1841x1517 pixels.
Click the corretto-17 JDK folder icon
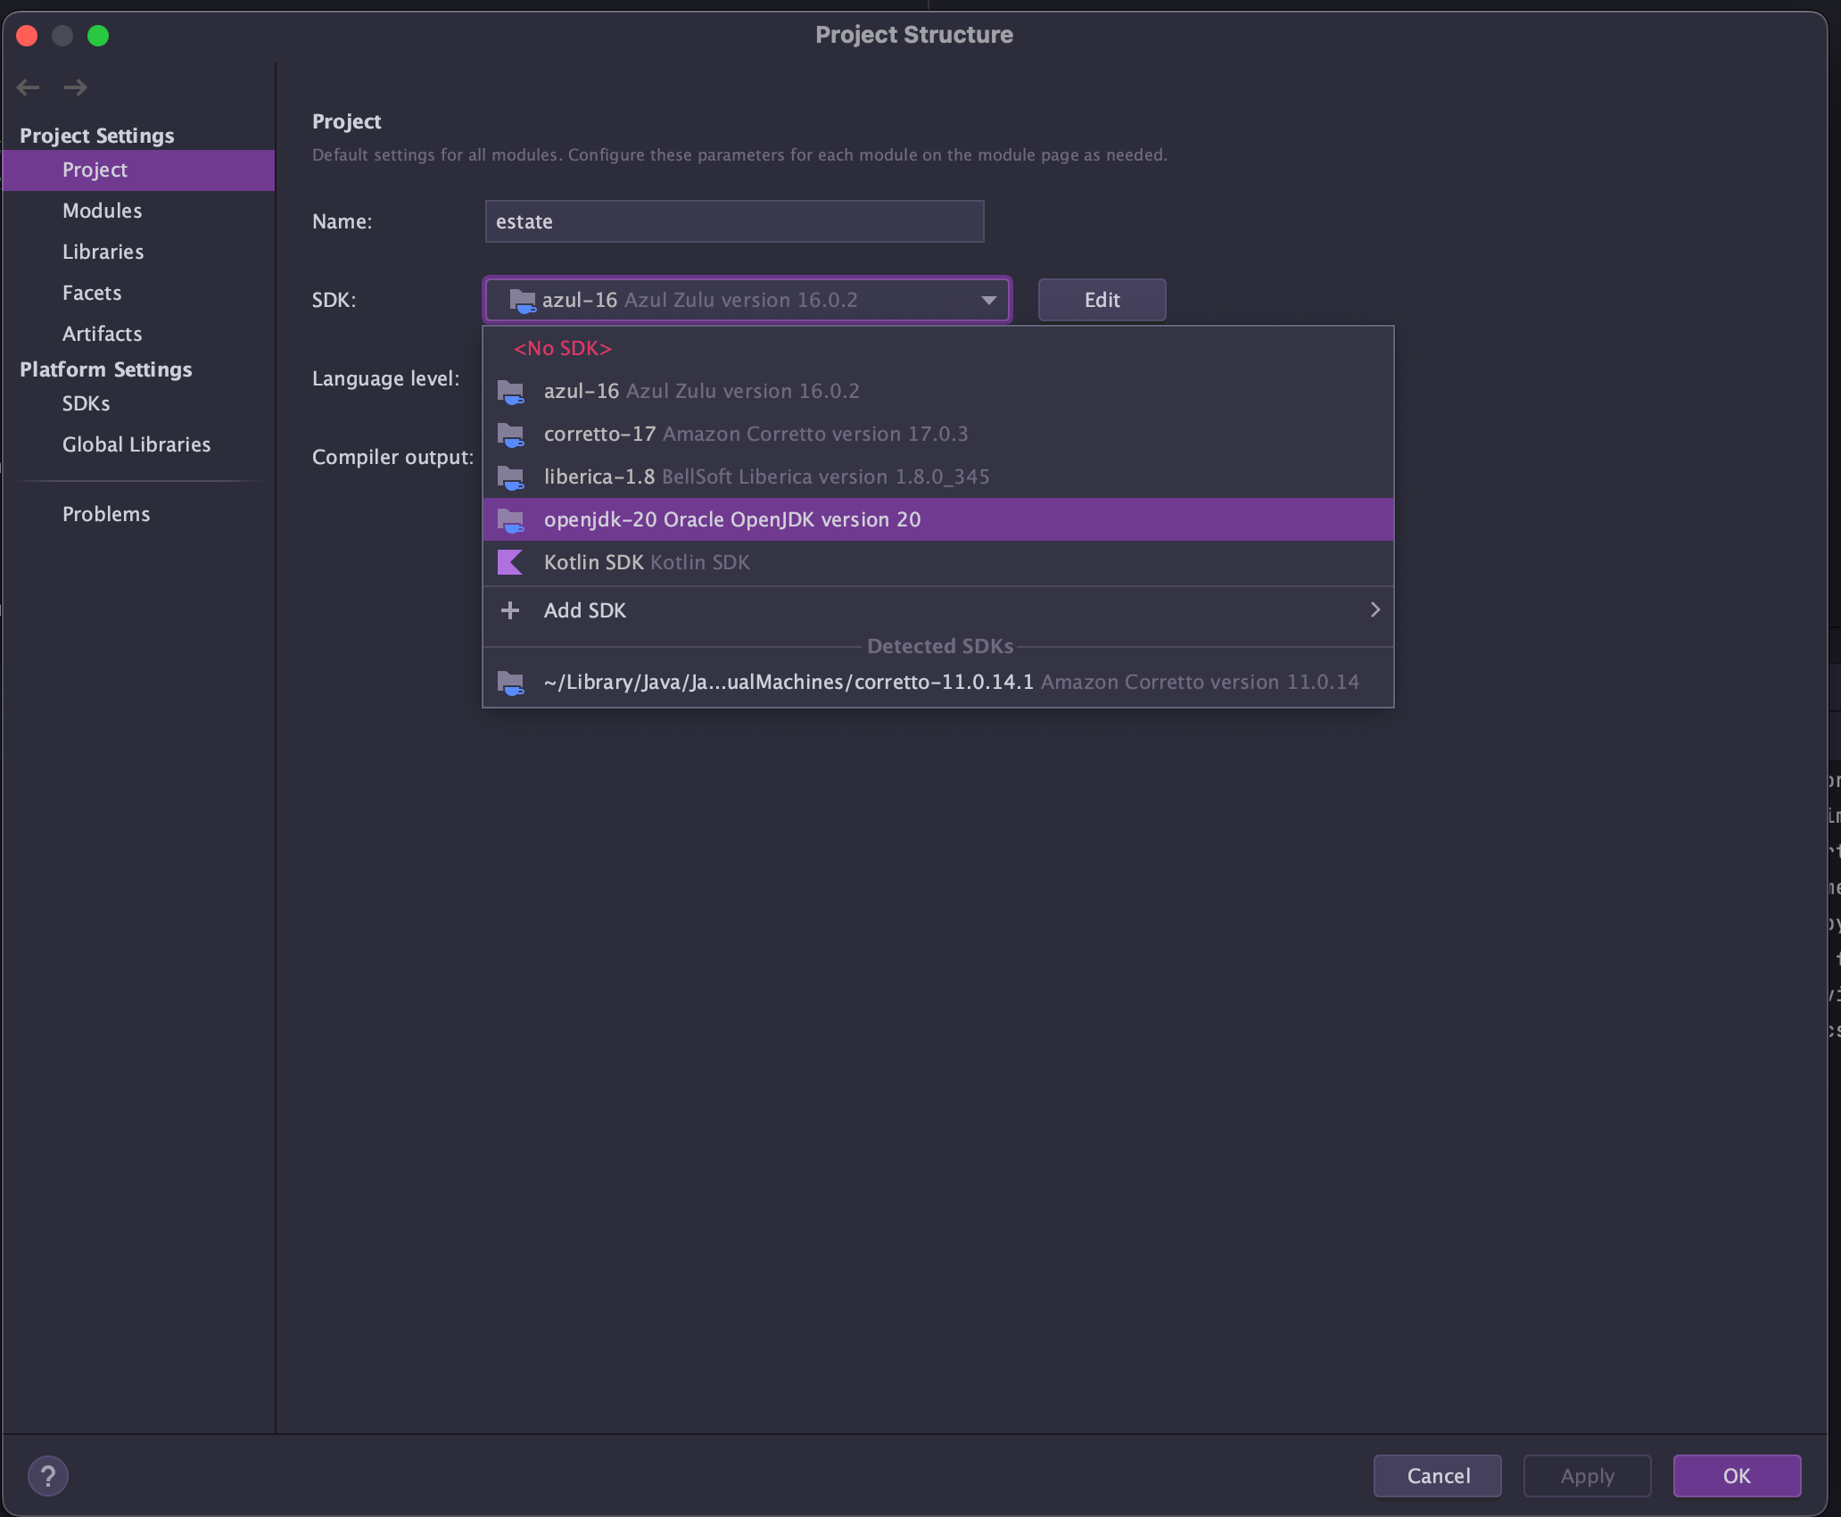(x=510, y=435)
